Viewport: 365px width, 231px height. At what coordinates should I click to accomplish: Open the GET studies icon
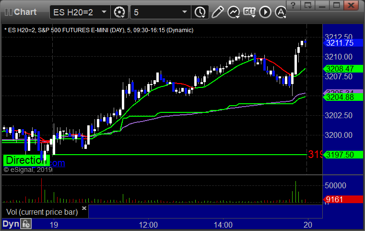click(249, 12)
